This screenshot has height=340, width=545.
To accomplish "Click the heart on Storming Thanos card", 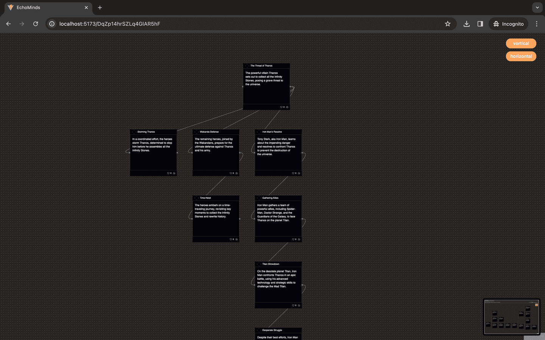I will pyautogui.click(x=168, y=173).
